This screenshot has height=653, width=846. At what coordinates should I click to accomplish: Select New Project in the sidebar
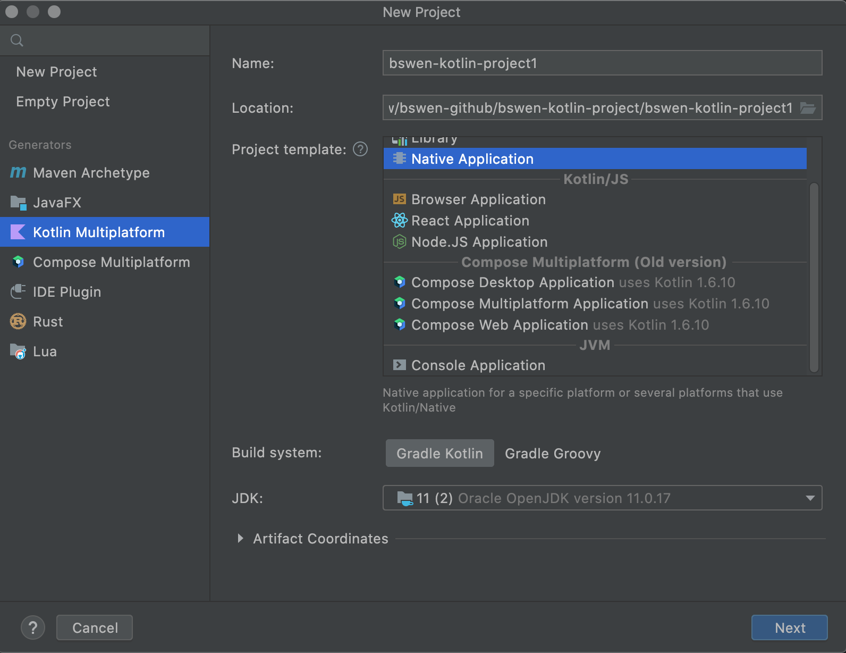pos(105,72)
